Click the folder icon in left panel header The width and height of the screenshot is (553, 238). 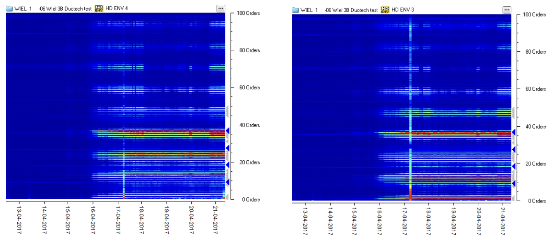click(x=9, y=9)
